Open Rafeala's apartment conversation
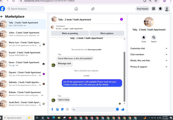173x120 pixels. click(23, 94)
